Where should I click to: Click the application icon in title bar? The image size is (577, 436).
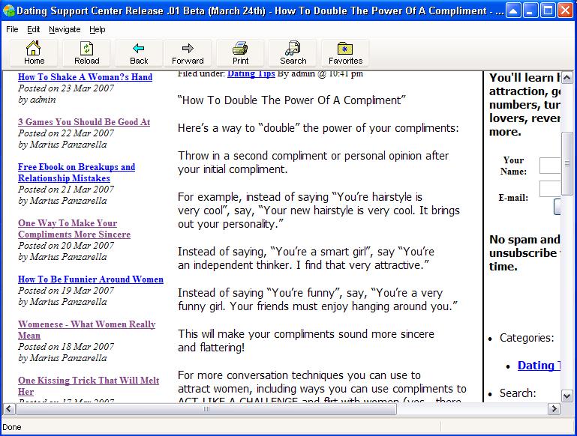tap(8, 10)
